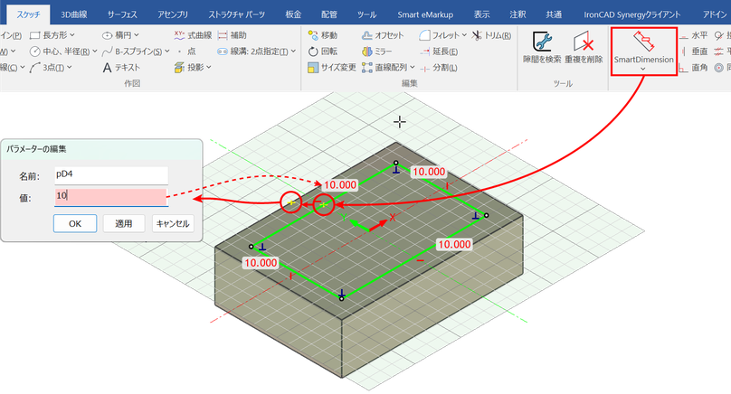Select the 点 point tool

(x=186, y=52)
